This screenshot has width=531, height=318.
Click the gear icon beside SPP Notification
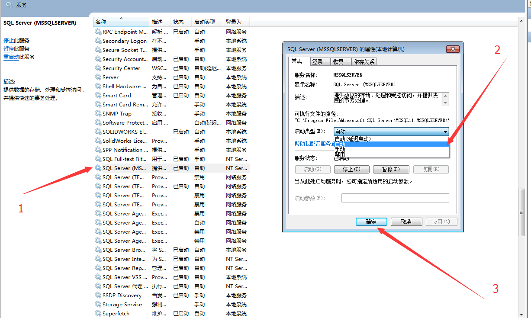tap(98, 150)
